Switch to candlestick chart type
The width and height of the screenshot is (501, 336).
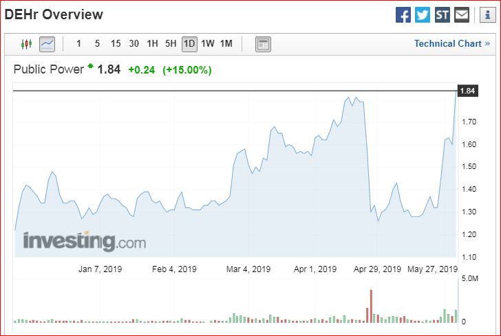pos(27,44)
